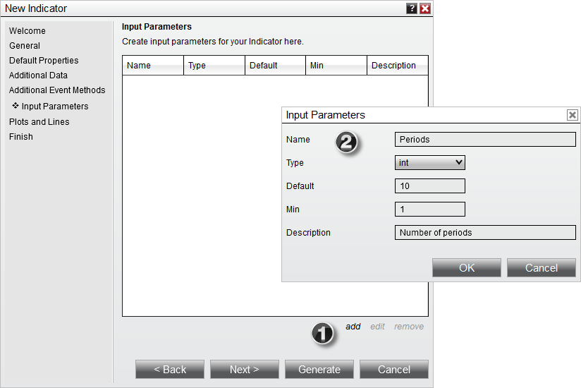Click the Name field containing Periods
The image size is (581, 388).
point(484,140)
